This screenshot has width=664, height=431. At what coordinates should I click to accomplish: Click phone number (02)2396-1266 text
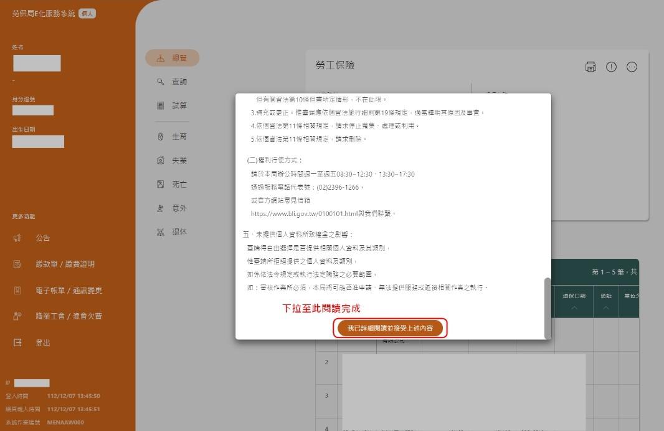coord(338,187)
